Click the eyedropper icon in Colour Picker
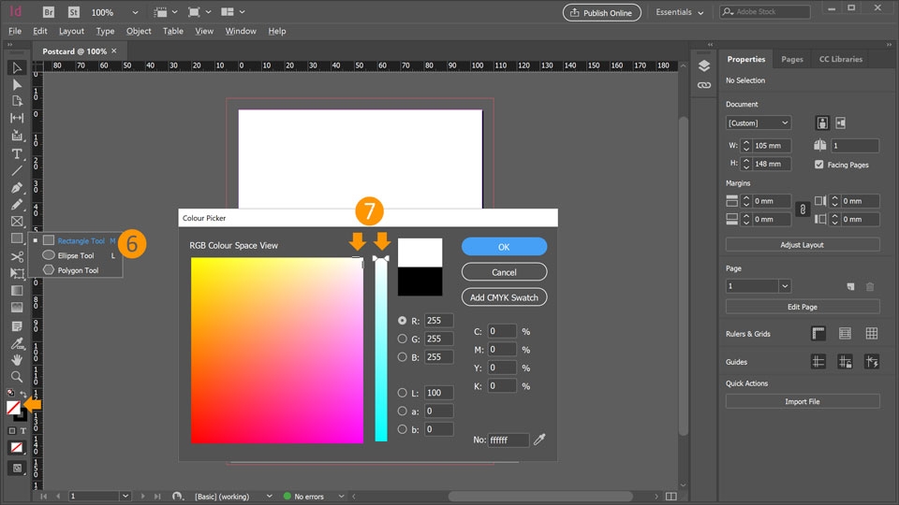 click(x=540, y=440)
